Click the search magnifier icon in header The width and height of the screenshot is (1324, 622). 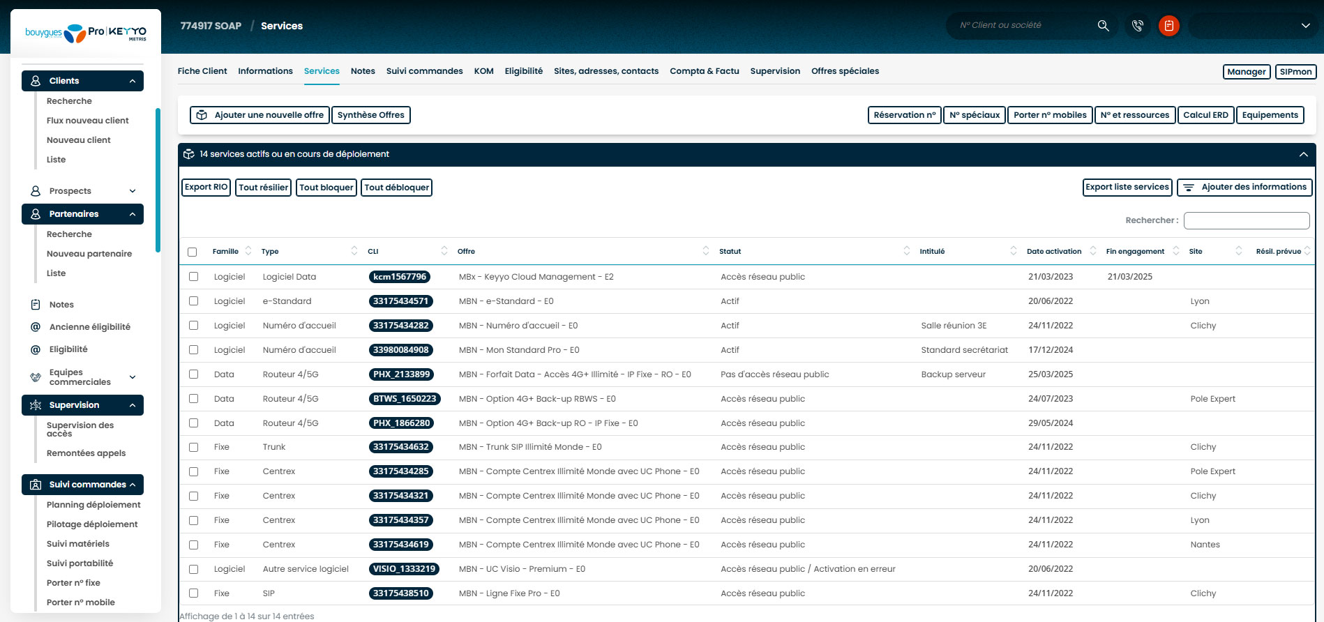(1103, 26)
